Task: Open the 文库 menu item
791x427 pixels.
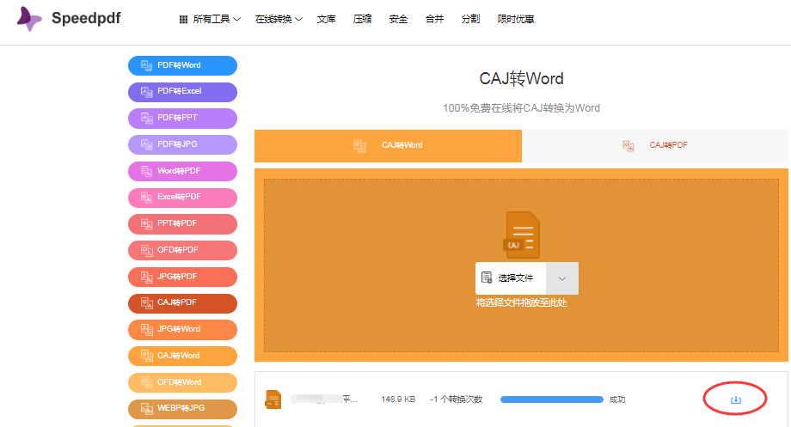Action: tap(326, 19)
